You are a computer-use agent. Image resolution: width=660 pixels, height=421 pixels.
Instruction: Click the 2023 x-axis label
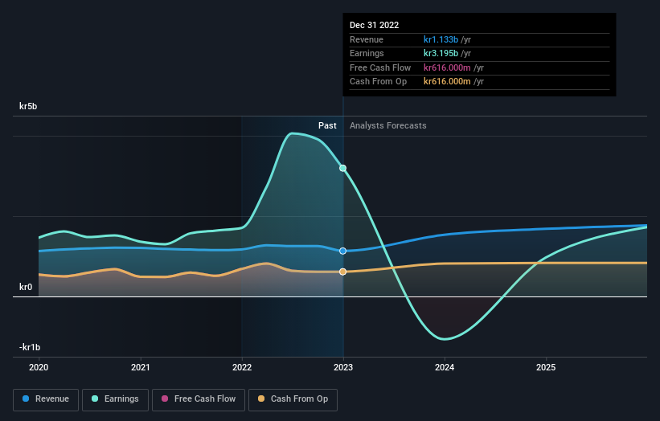[343, 368]
